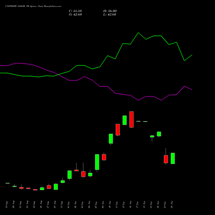Click the red candle above 23 Sep
Screen dimensions: 215x215
pos(166,159)
